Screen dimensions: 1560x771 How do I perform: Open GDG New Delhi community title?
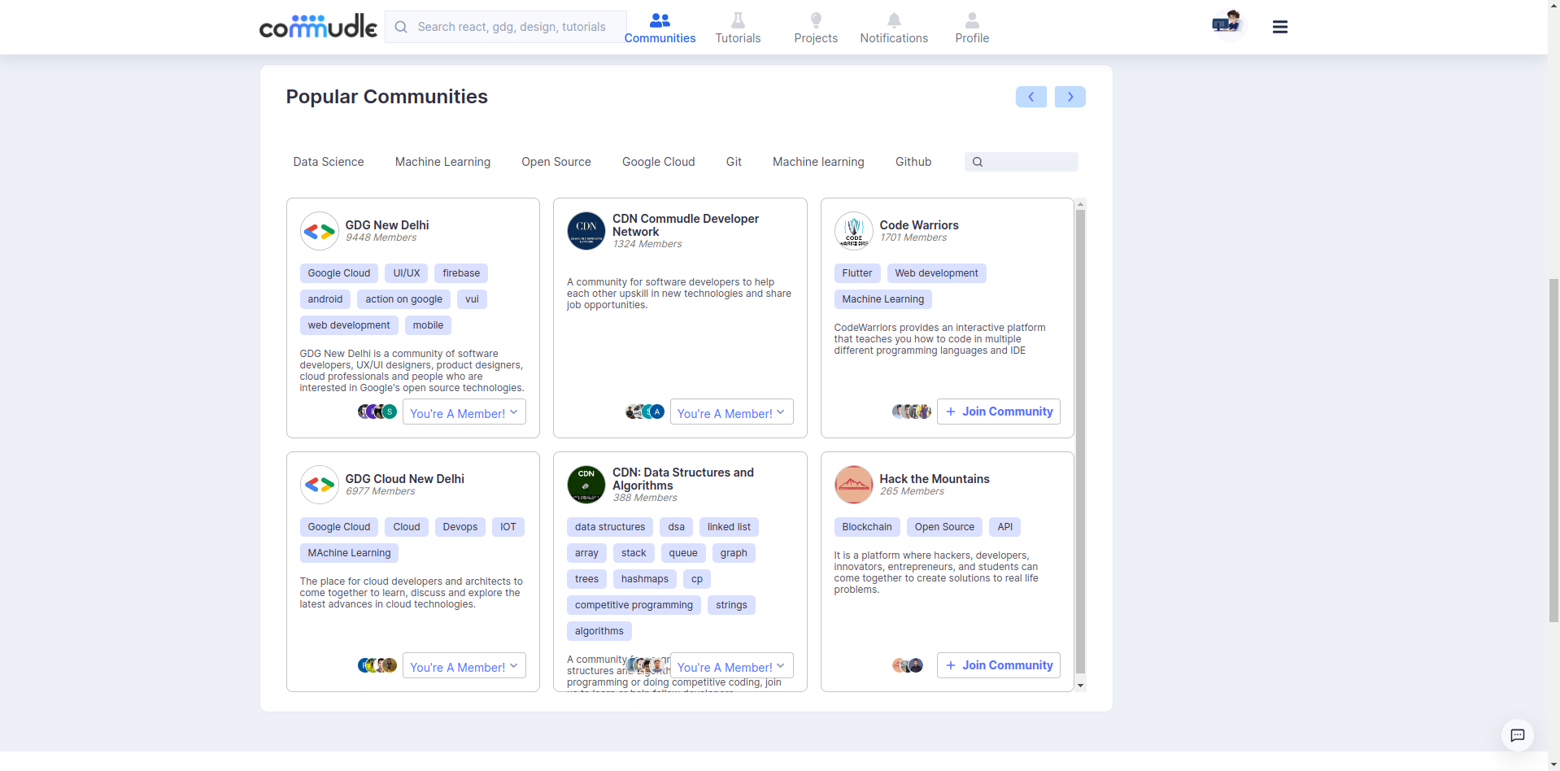point(387,225)
